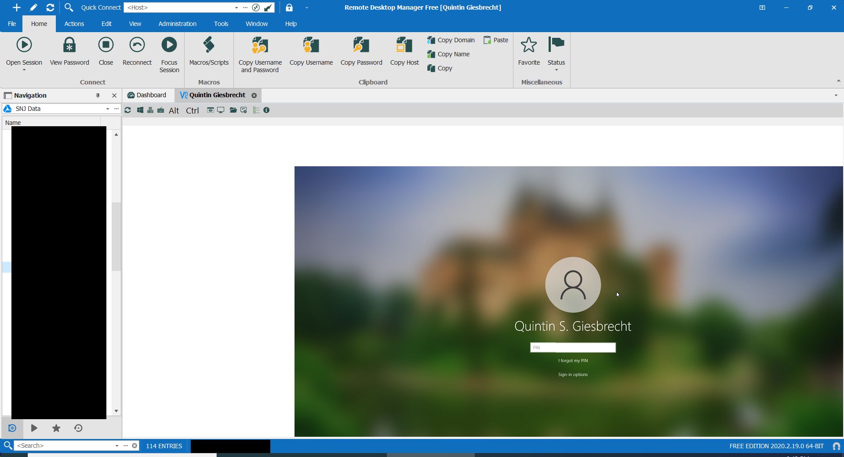Toggle the Alt key on the session toolbar
Screen dimensions: 844x457
174,111
